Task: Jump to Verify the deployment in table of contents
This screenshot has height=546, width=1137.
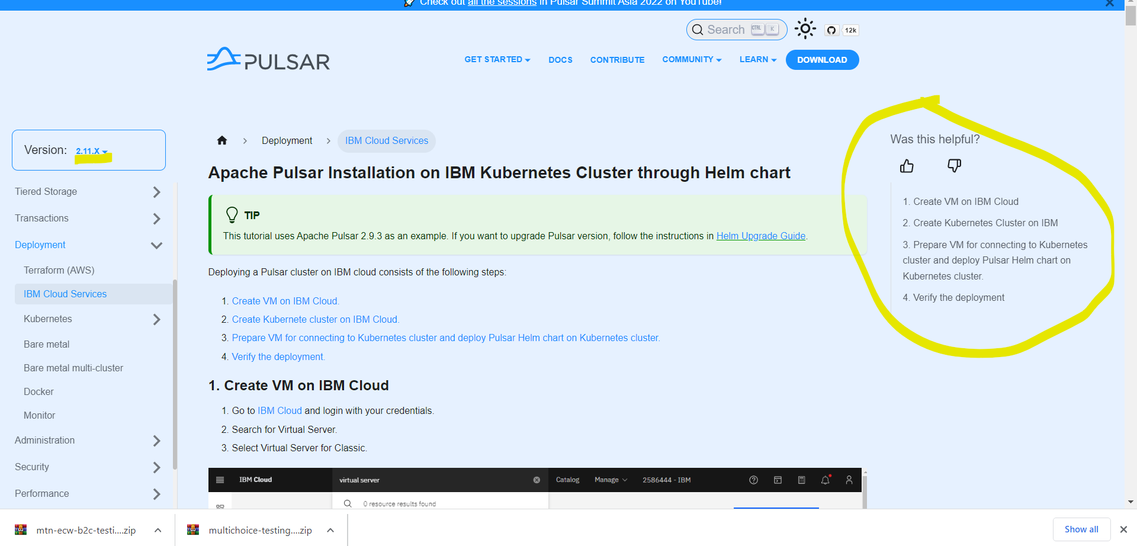Action: coord(953,297)
